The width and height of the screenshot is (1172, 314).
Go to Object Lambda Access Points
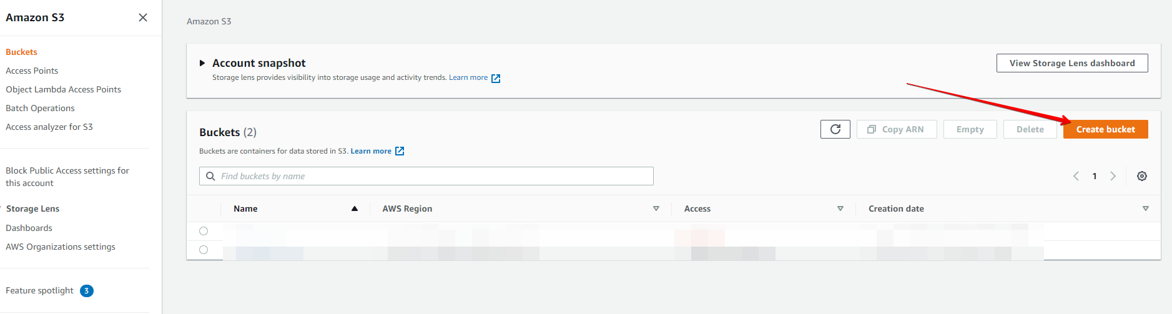[63, 89]
